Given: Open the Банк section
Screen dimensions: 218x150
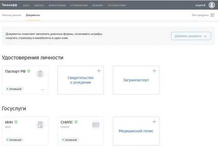Looking at the screenshot, I should (26, 5).
